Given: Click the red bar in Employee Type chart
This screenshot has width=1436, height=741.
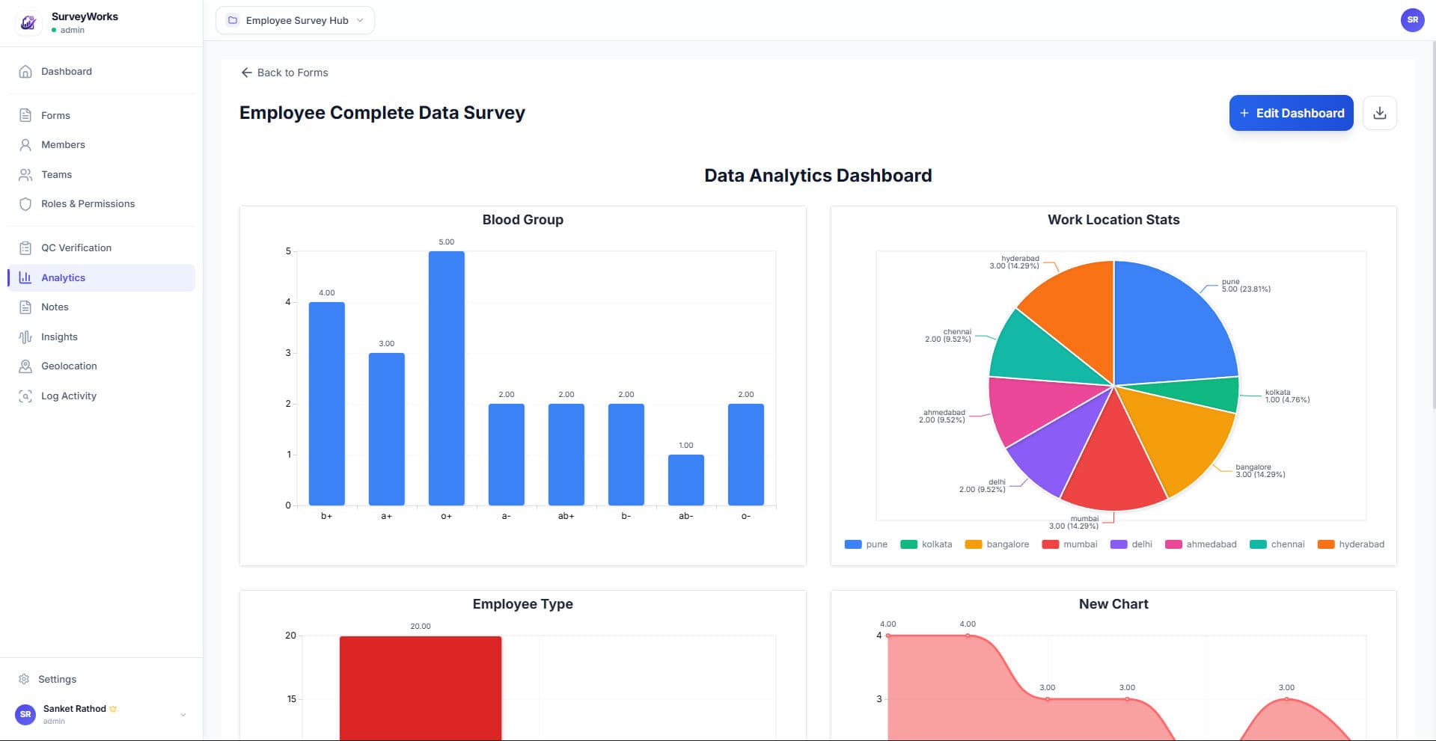Looking at the screenshot, I should coord(421,688).
